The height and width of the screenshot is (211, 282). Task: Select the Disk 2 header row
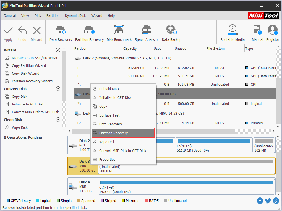(175, 58)
